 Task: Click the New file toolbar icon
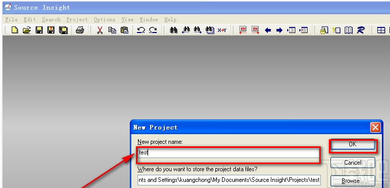[15, 30]
